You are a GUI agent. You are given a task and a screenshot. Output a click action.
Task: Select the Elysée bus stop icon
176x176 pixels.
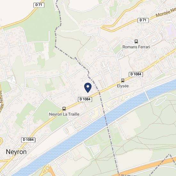[123, 80]
